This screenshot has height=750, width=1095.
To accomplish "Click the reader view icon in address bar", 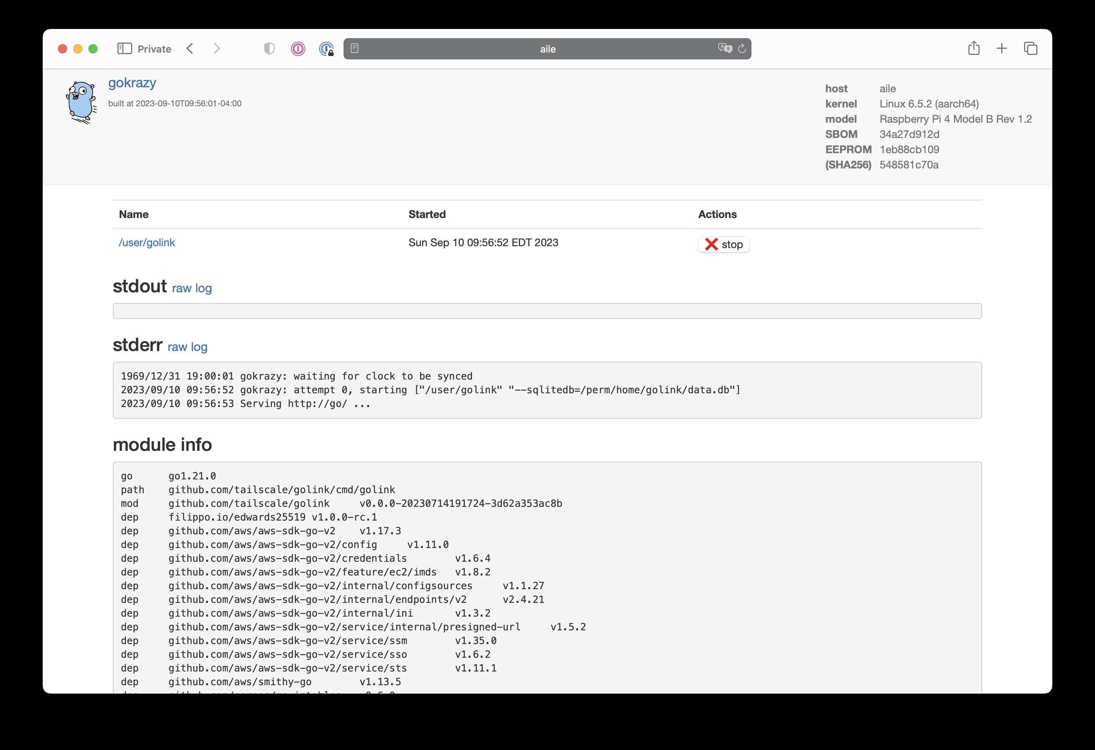I will tap(355, 48).
